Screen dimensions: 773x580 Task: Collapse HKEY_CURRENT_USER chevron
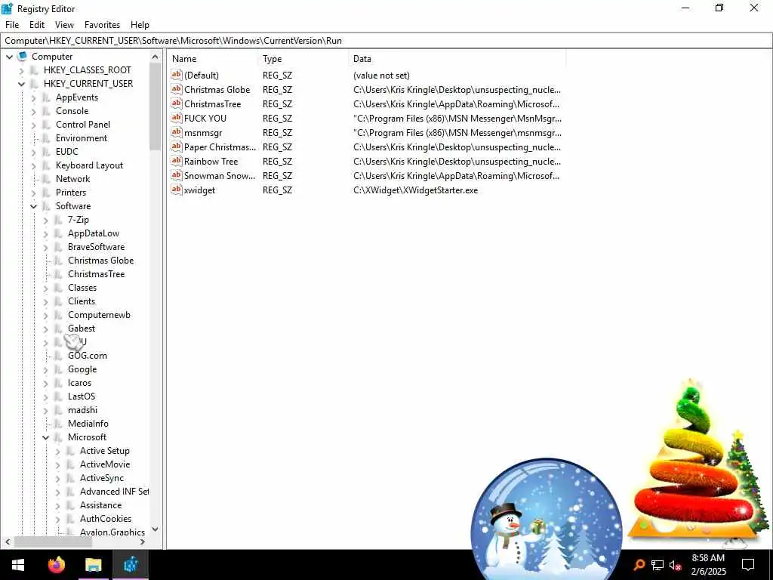coord(21,84)
